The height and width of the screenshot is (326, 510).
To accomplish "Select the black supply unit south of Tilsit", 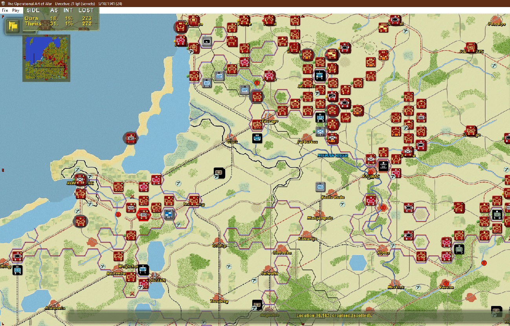I will pos(219,173).
